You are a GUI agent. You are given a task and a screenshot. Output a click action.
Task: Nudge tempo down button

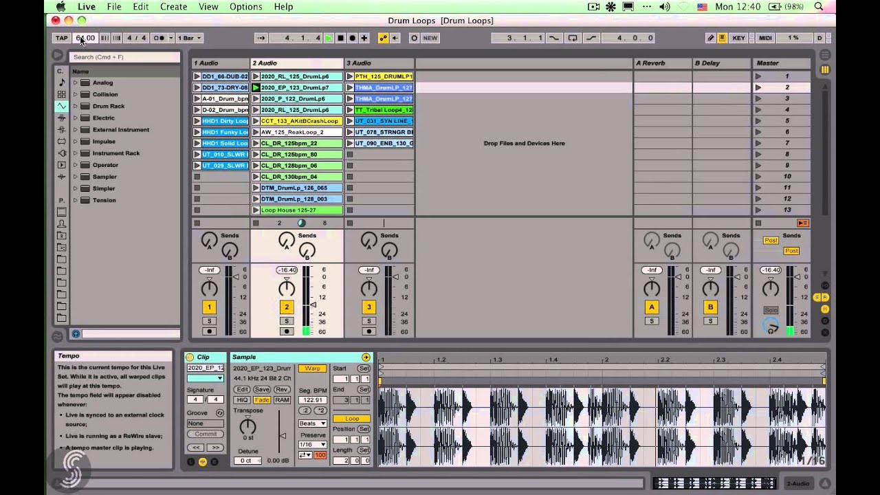(x=105, y=38)
